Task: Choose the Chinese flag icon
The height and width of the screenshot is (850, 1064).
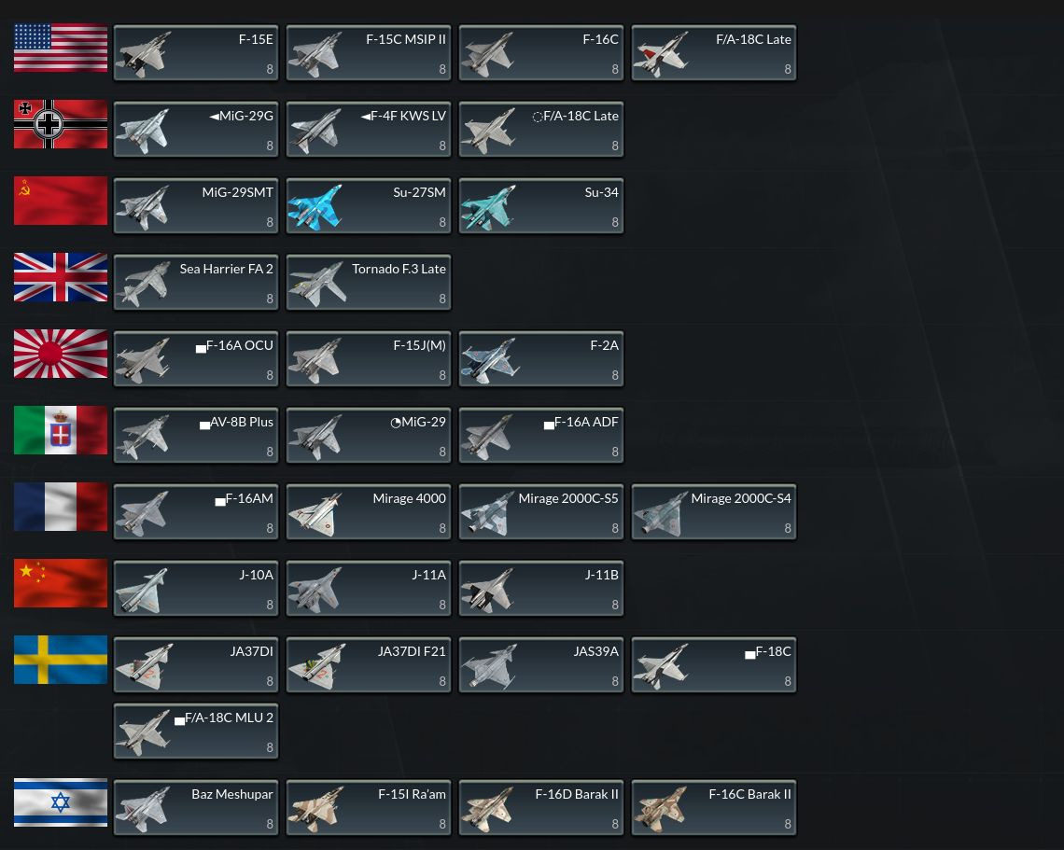Action: coord(61,583)
